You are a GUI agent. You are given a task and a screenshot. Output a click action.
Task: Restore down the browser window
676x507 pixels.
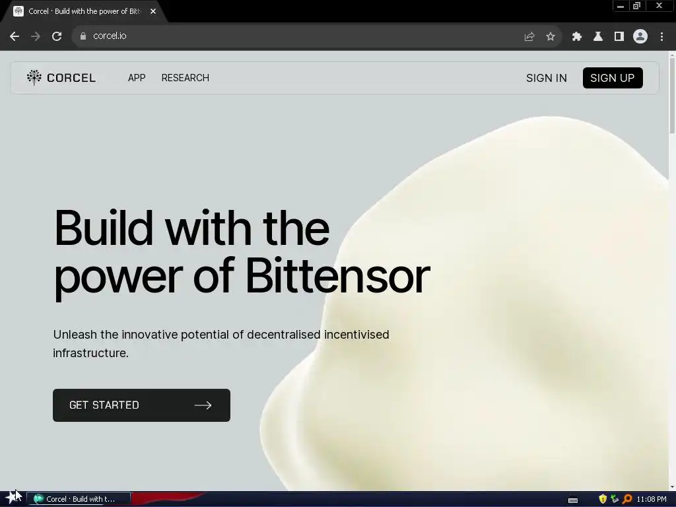[x=636, y=6]
